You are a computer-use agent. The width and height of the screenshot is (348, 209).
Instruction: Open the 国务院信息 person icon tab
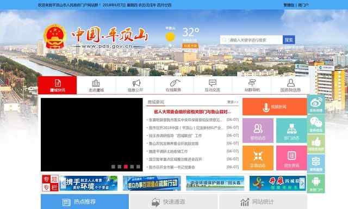(x=290, y=85)
